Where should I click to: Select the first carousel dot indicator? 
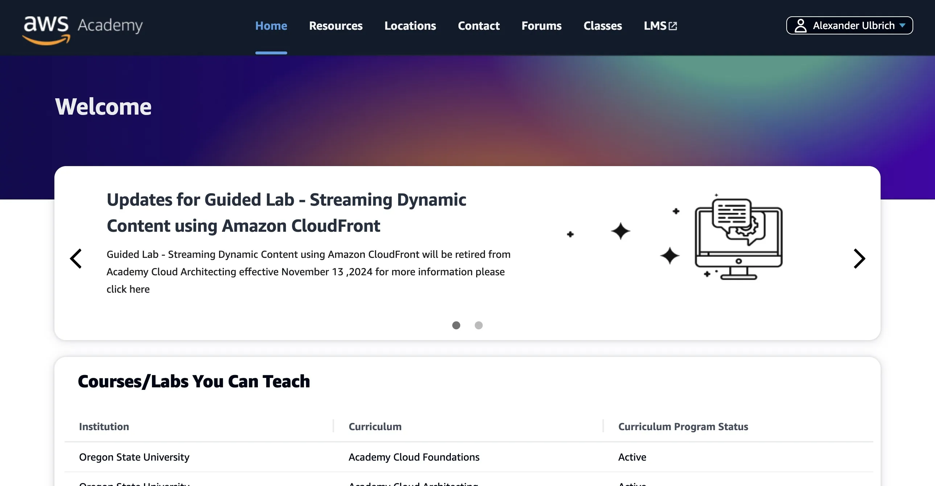click(x=456, y=325)
